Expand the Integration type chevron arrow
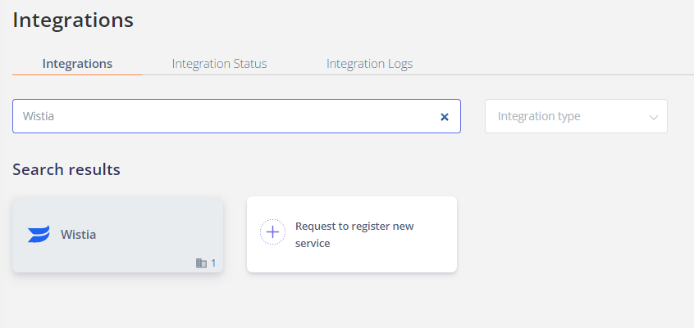The height and width of the screenshot is (328, 694). coord(653,117)
